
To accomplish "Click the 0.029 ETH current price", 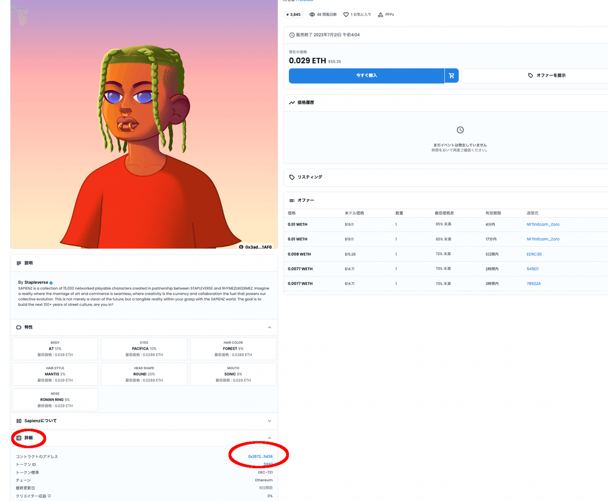I will pos(308,60).
